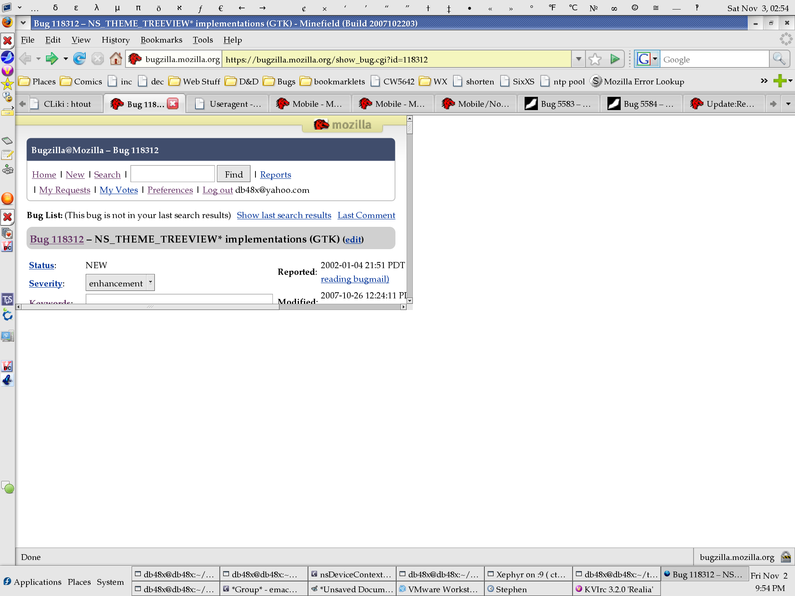The width and height of the screenshot is (795, 596).
Task: Click the Stop loading icon
Action: click(x=97, y=59)
